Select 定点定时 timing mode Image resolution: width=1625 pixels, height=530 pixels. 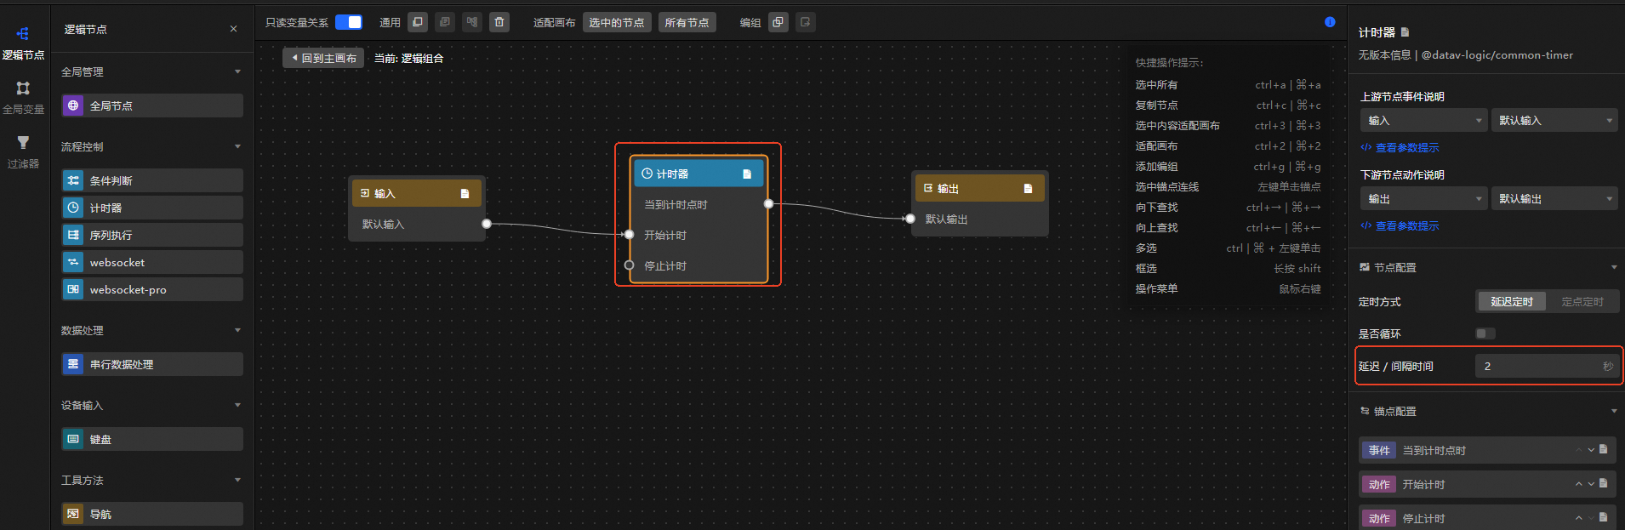[x=1582, y=302]
